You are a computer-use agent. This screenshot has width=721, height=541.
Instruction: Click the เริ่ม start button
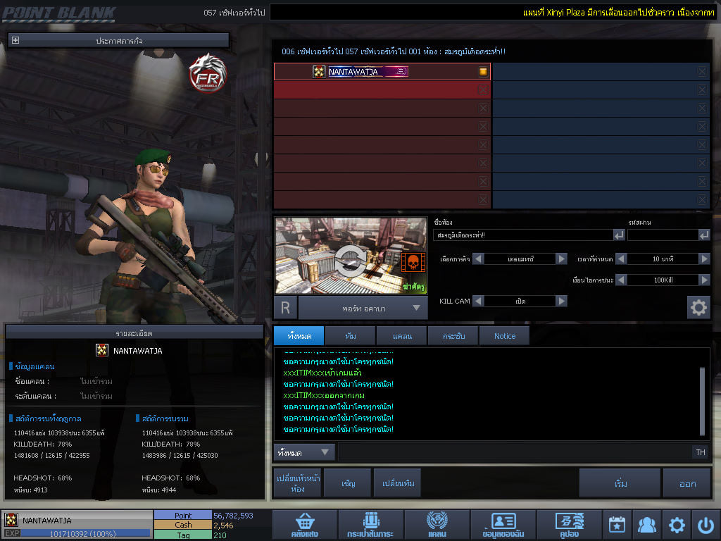(620, 483)
